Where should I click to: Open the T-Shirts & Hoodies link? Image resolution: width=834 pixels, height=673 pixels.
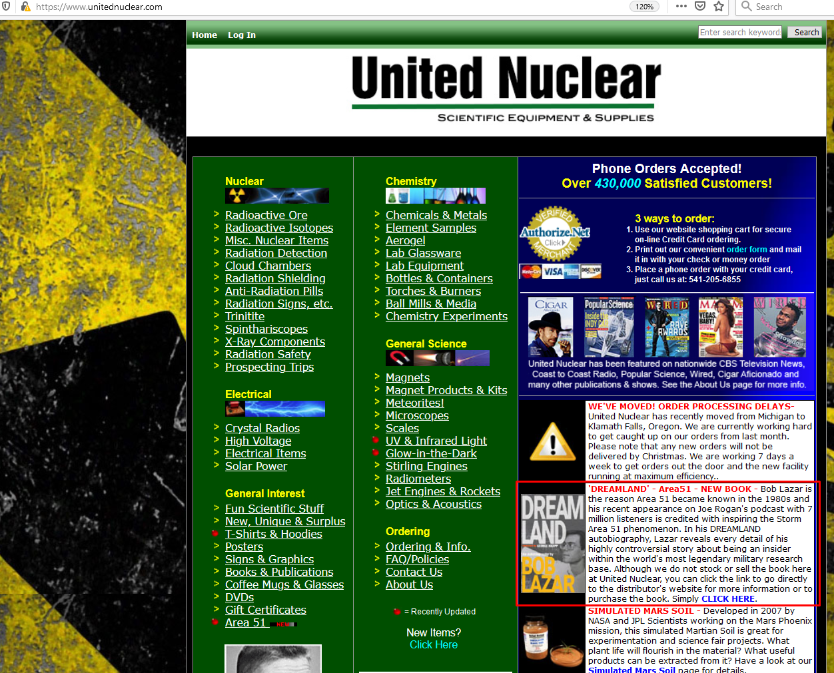tap(274, 534)
